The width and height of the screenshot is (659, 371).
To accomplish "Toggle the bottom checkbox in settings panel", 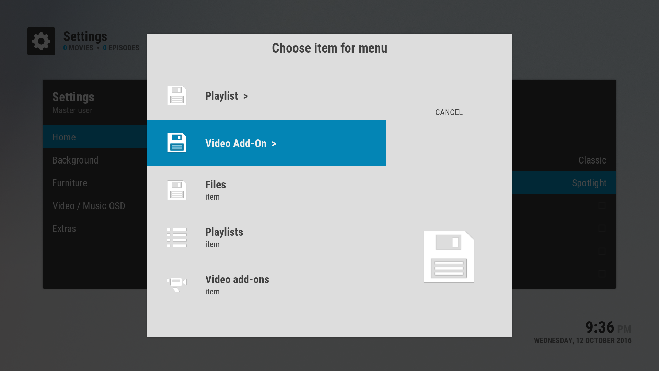I will 602,274.
